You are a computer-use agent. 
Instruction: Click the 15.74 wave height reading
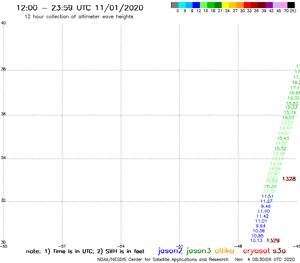[x=290, y=113]
